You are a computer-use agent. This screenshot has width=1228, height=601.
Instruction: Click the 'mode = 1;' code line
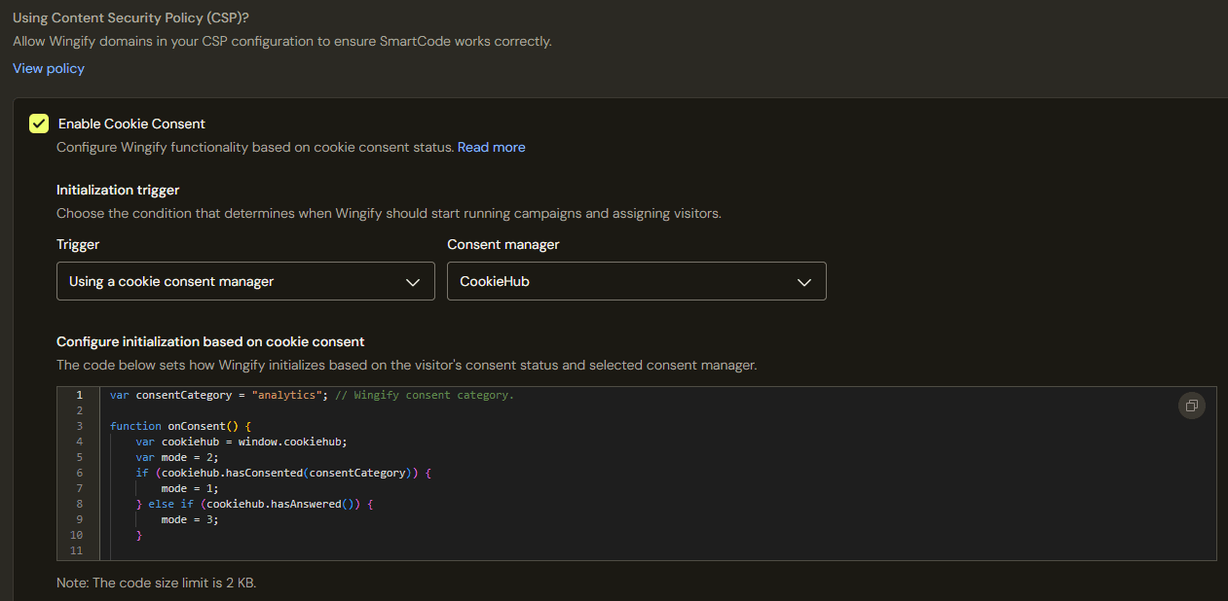pos(190,488)
